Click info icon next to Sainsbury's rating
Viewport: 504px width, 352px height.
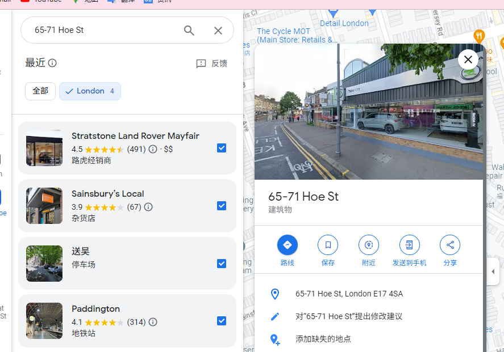tap(148, 207)
